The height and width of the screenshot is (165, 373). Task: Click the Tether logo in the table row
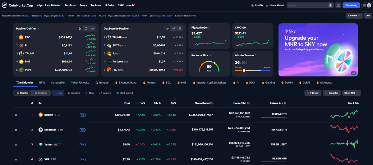40,144
